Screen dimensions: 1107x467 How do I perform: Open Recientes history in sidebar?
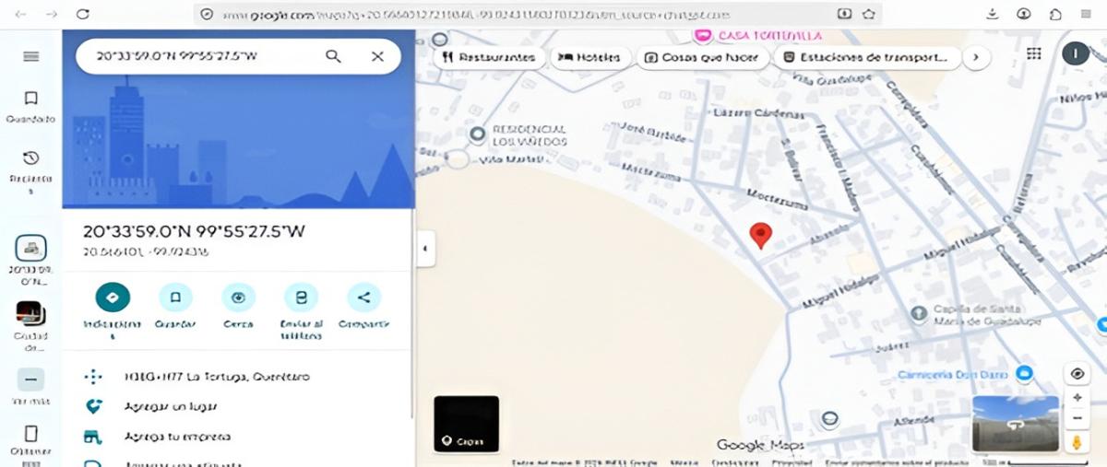pyautogui.click(x=31, y=170)
